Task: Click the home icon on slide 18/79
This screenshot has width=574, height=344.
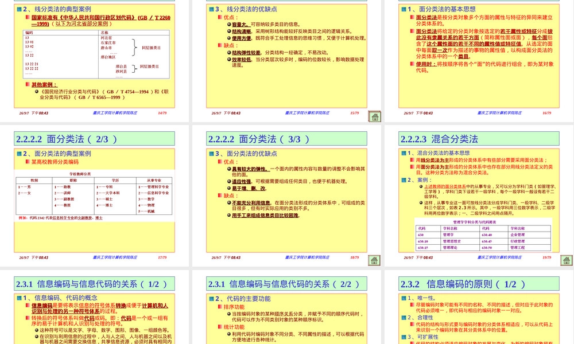Action: [x=374, y=260]
